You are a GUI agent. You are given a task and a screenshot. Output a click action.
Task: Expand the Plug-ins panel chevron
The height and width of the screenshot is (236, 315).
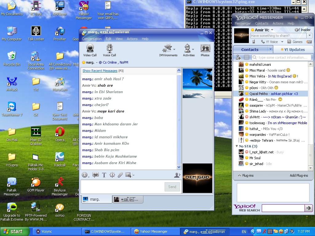pos(239,175)
